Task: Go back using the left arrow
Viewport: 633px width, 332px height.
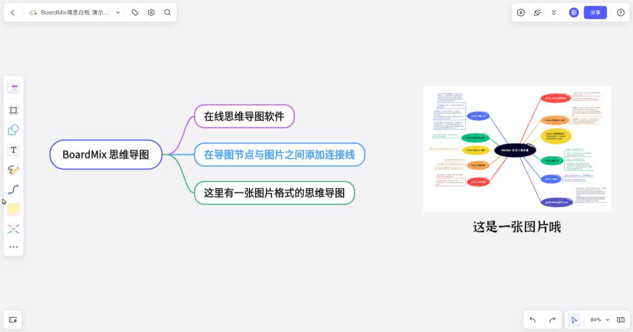Action: click(13, 13)
